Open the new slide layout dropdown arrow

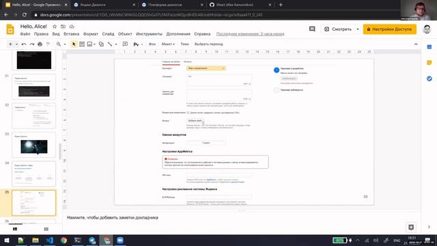16,44
